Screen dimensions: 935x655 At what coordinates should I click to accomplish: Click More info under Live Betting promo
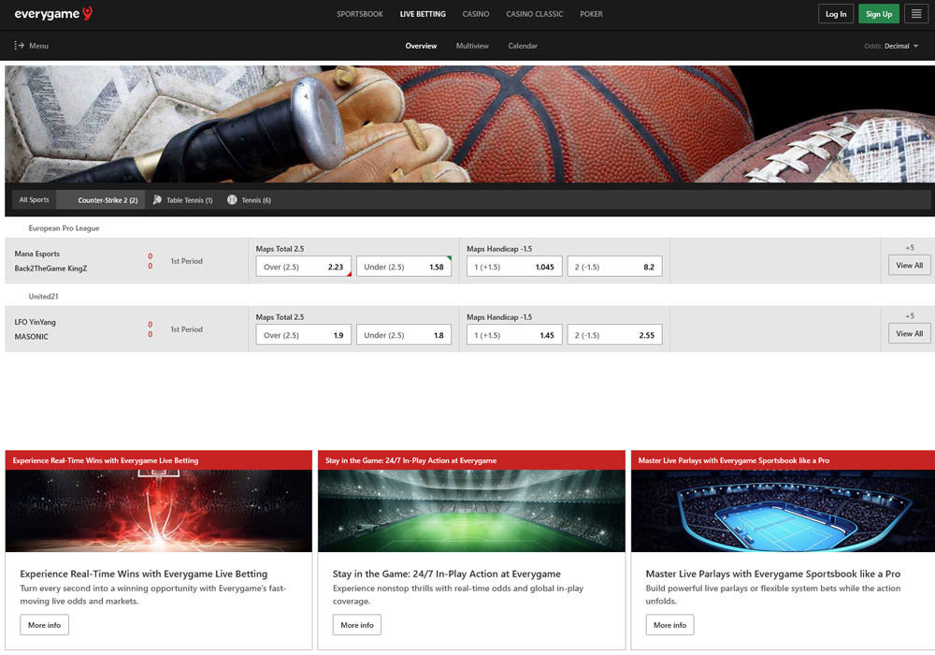tap(44, 625)
